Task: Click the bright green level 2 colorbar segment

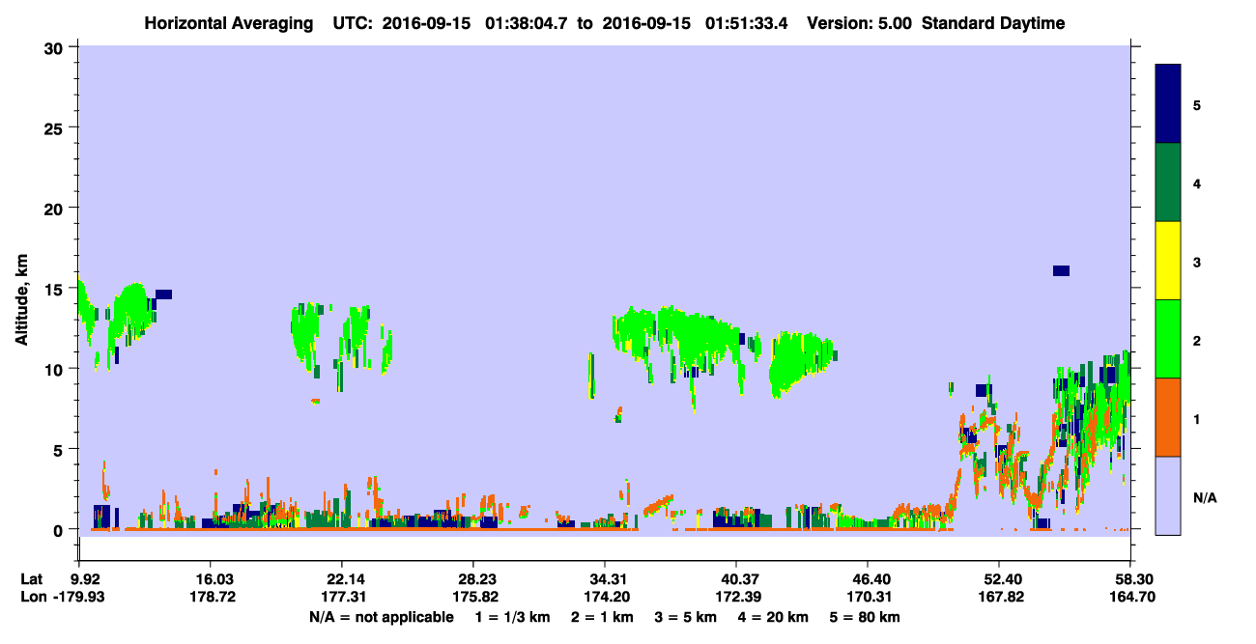Action: (x=1168, y=339)
